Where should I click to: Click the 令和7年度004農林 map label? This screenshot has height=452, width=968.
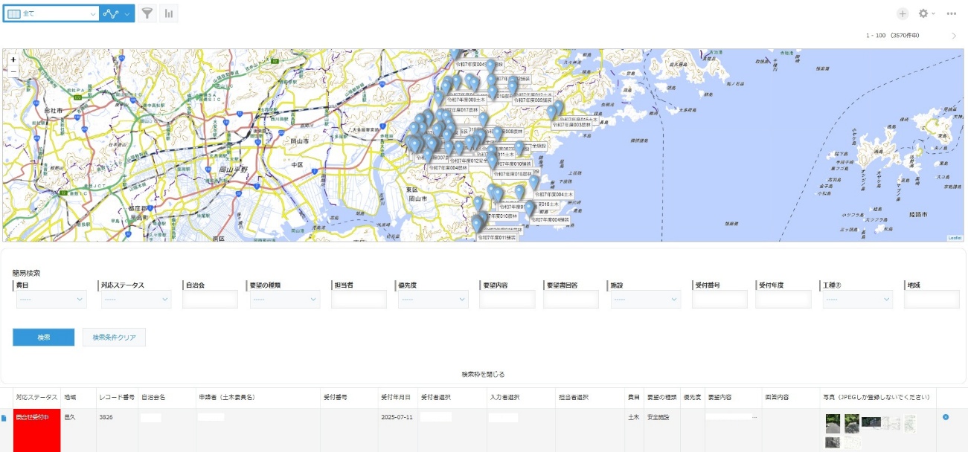click(449, 168)
